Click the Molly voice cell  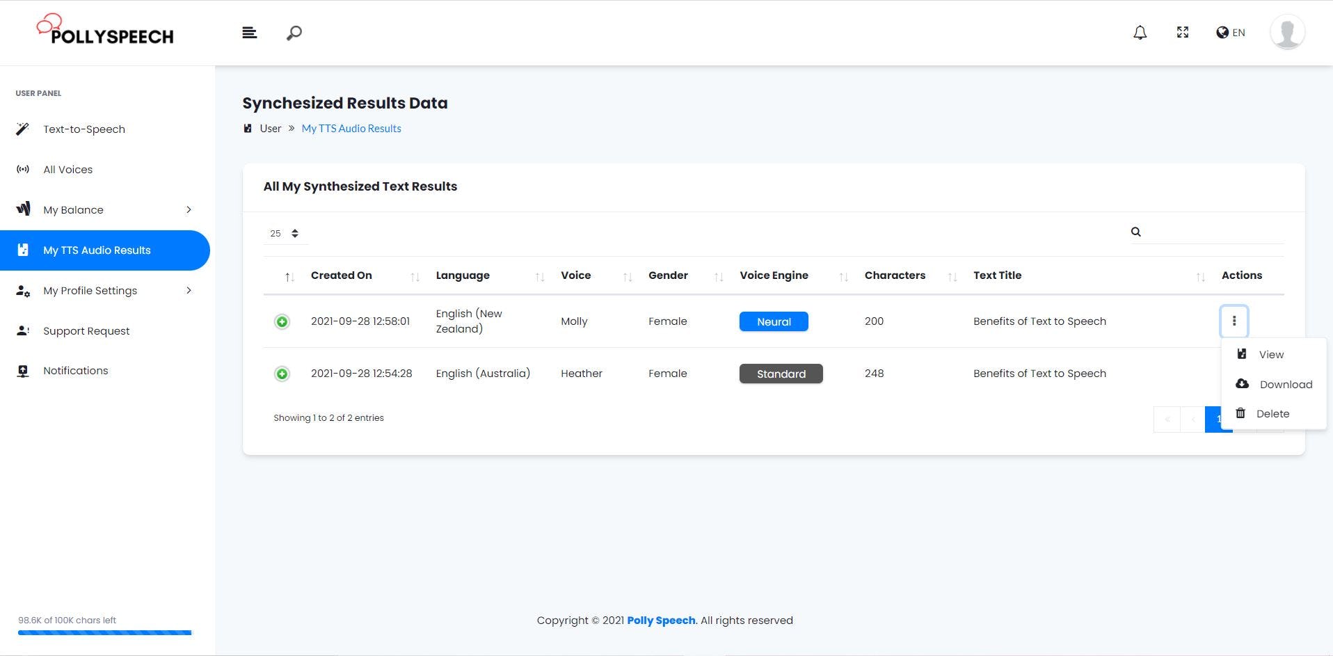(x=574, y=321)
